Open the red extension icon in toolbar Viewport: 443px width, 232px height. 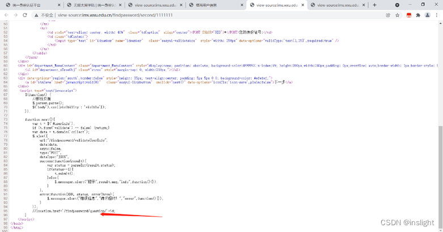click(409, 15)
